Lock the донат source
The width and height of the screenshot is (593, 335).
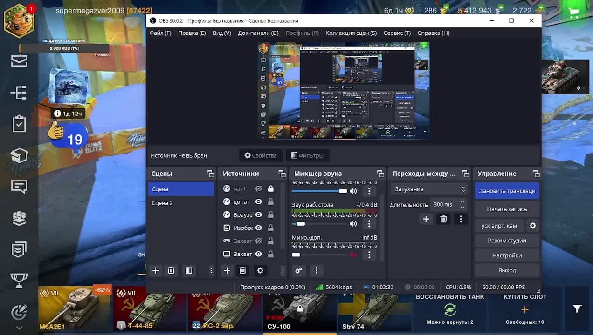pyautogui.click(x=270, y=201)
